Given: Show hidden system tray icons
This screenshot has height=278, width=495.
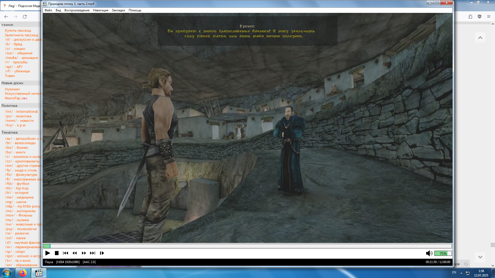Looking at the screenshot, I should click(x=461, y=273).
